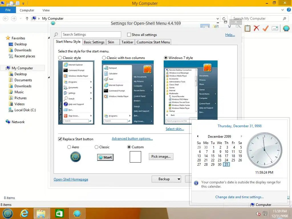The height and width of the screenshot is (219, 292).
Task: Select the custom start button image box
Action: (x=135, y=157)
